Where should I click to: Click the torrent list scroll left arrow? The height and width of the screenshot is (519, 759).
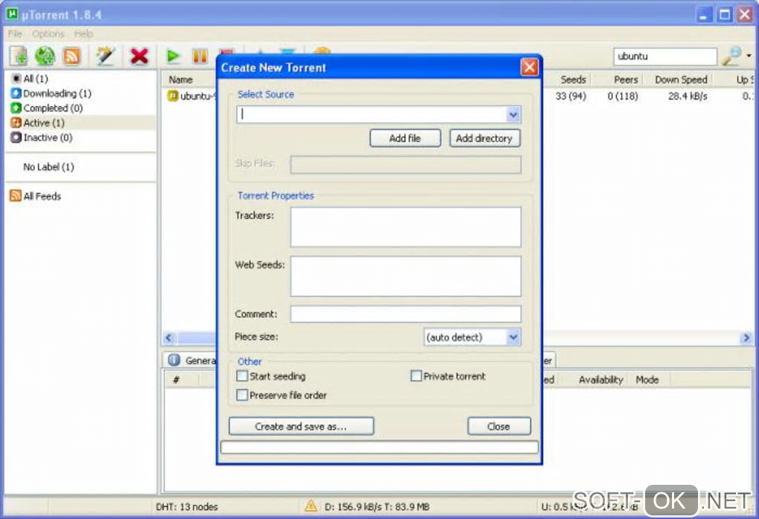(x=169, y=337)
